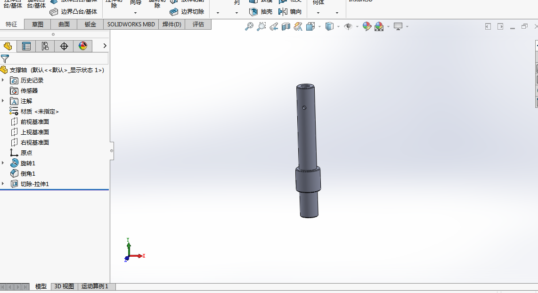
Task: Activate the Section View tool
Action: (x=286, y=26)
